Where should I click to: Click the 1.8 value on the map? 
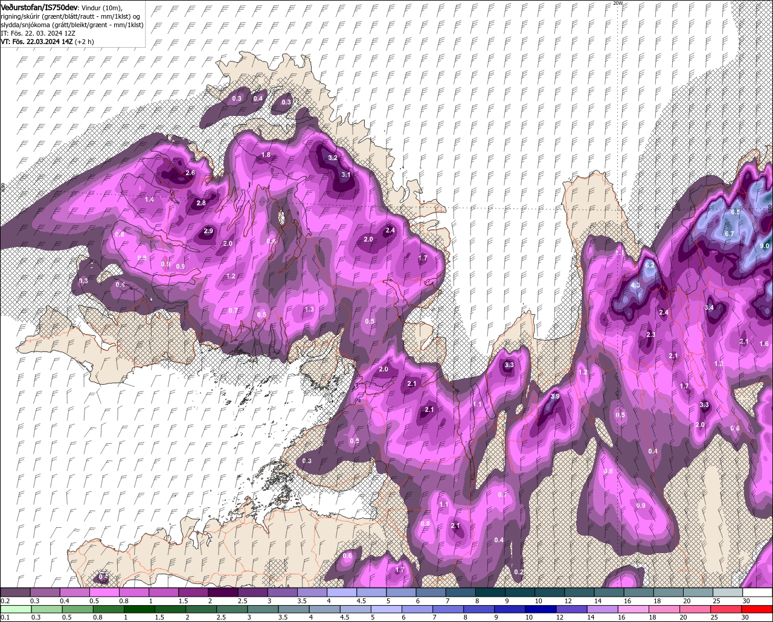tap(265, 155)
